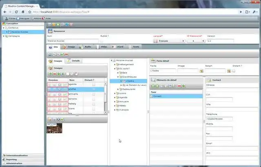This screenshot has height=167, width=261.
Task: Click the refresh icon below the images table
Action: click(58, 119)
